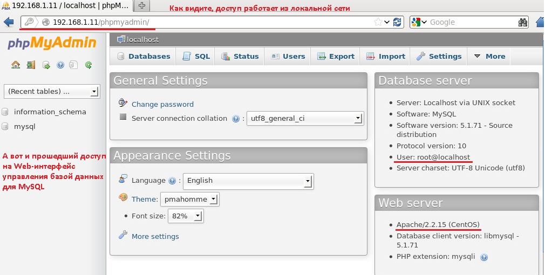This screenshot has height=275, width=545.
Task: Click the Log out door icon
Action: click(31, 65)
